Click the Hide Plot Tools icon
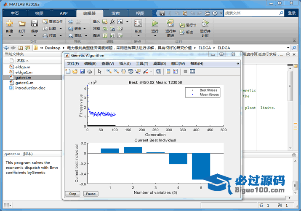The width and height of the screenshot is (301, 211). point(185,71)
